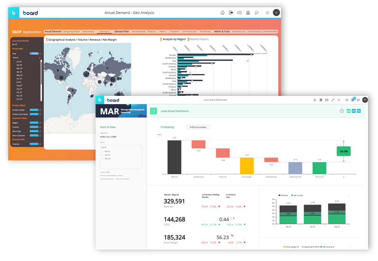The image size is (378, 261).
Task: Click the ellipsis button above waterfall chart
Action: point(160,135)
